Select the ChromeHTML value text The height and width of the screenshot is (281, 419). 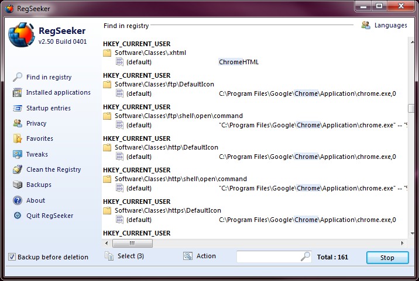tap(239, 62)
